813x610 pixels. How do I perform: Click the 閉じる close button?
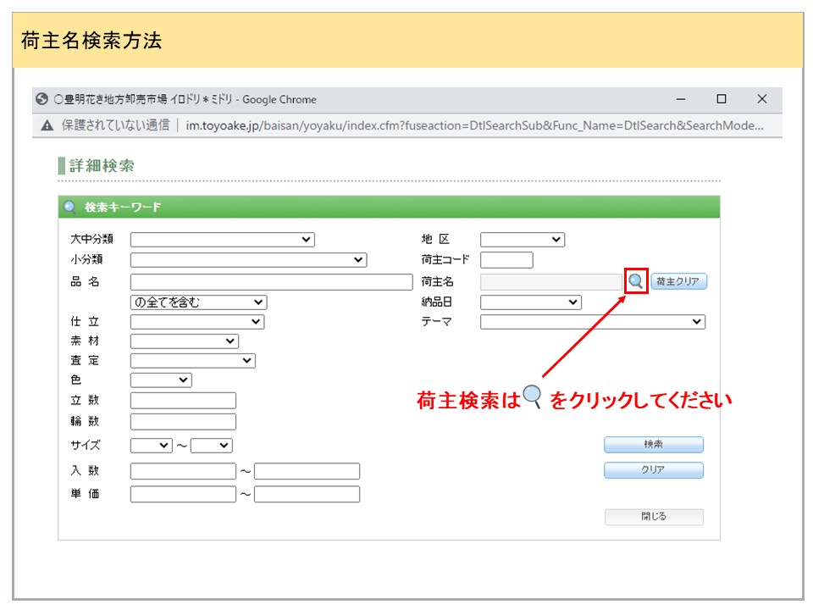(654, 517)
